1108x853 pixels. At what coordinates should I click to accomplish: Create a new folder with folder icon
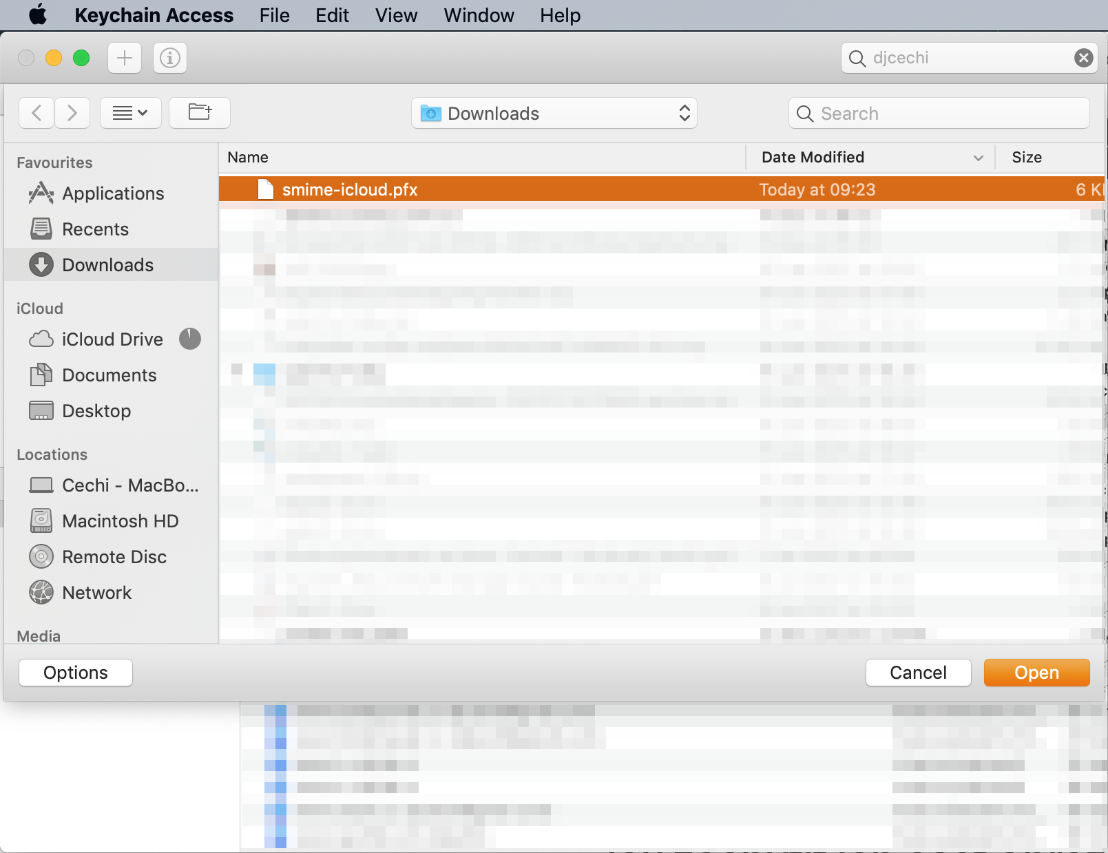(200, 113)
